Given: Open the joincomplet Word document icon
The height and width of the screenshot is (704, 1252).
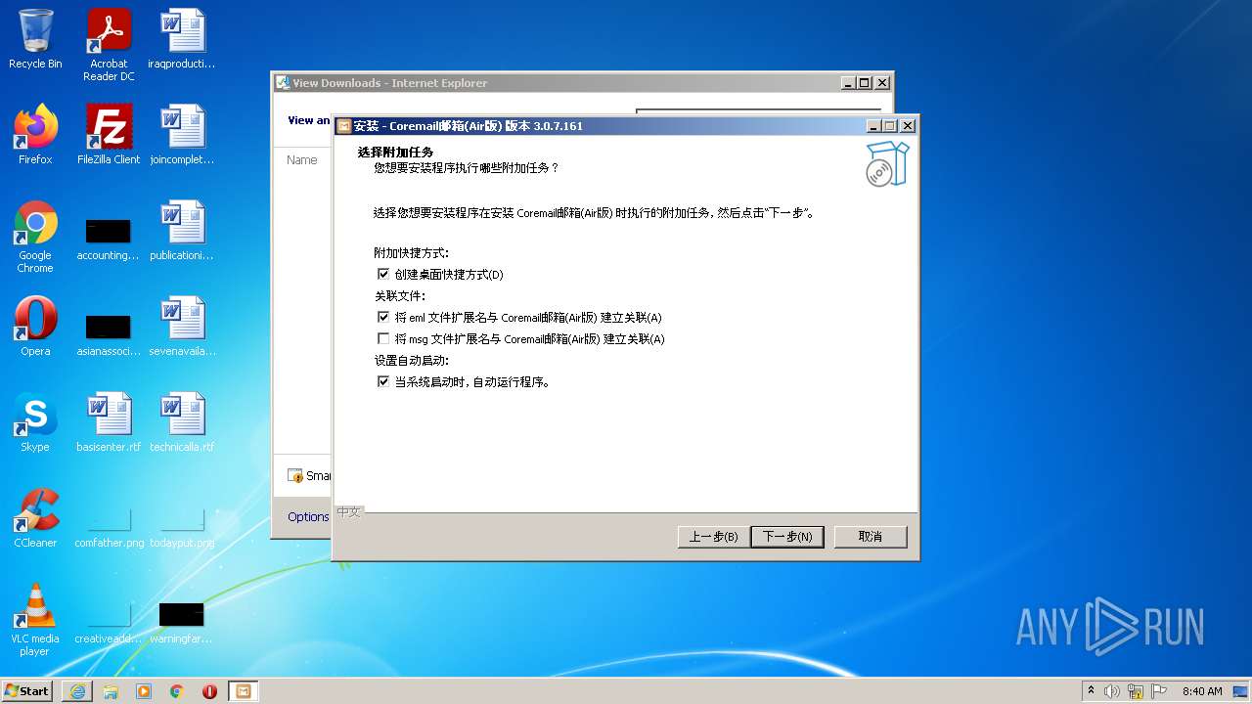Looking at the screenshot, I should (182, 135).
